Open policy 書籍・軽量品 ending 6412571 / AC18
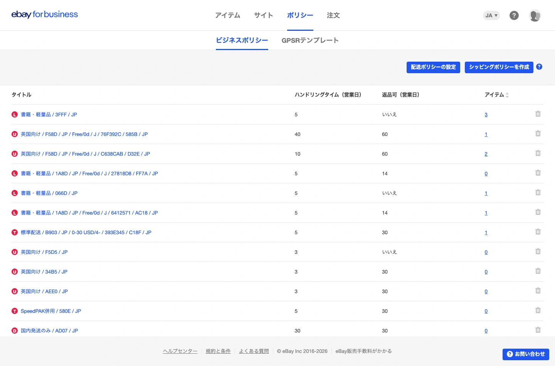Image resolution: width=555 pixels, height=366 pixels. coord(89,213)
